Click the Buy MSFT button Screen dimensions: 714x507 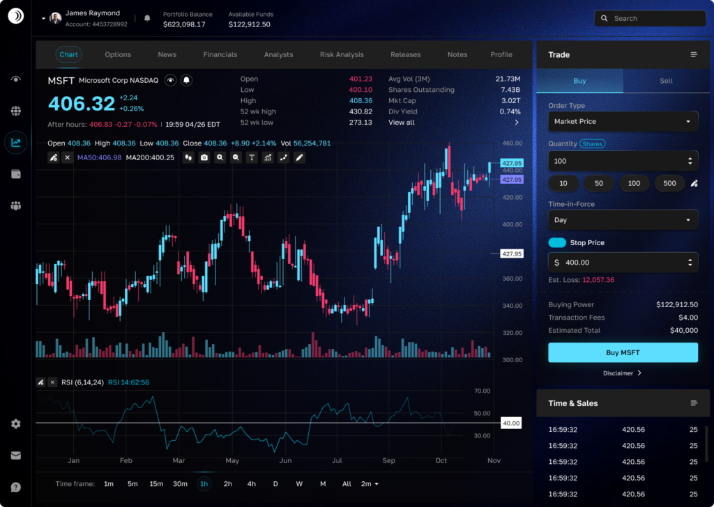623,352
